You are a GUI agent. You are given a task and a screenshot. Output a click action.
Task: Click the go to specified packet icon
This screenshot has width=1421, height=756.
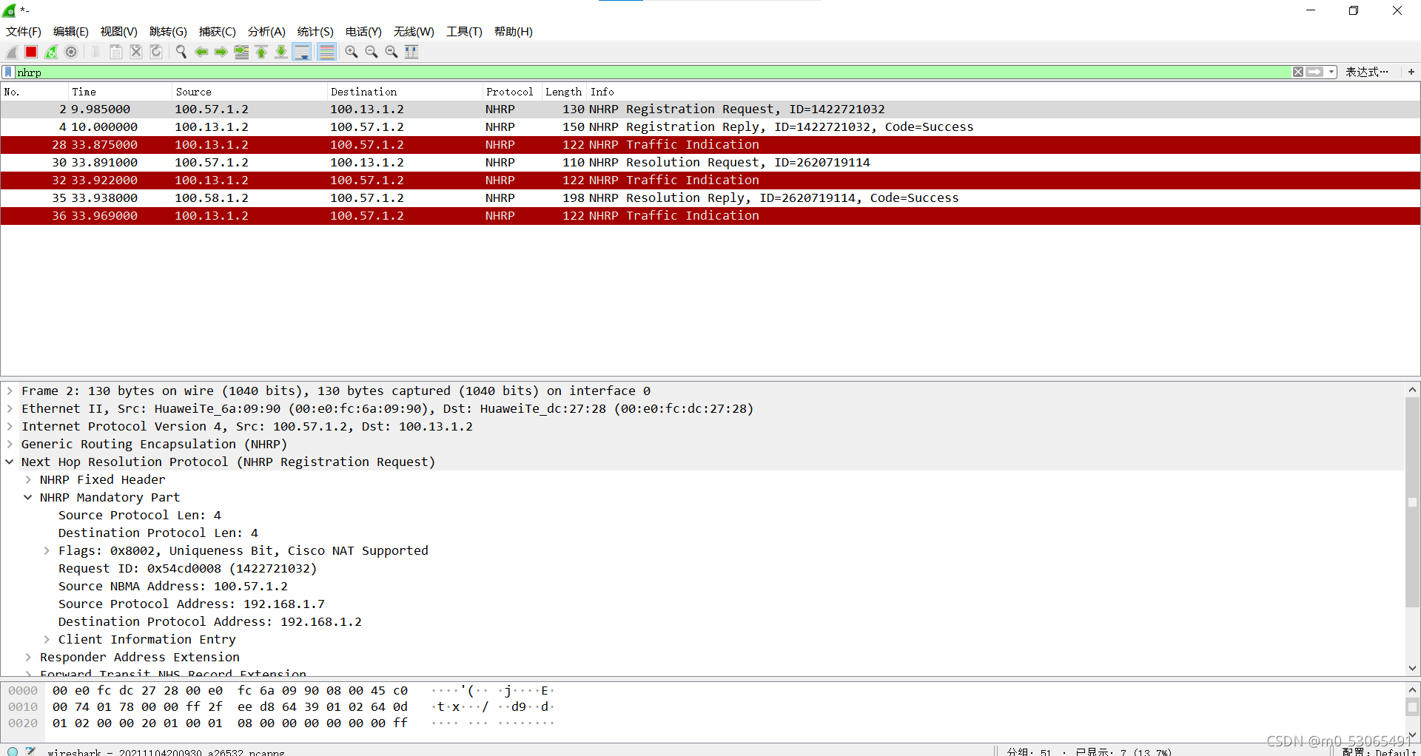point(241,52)
